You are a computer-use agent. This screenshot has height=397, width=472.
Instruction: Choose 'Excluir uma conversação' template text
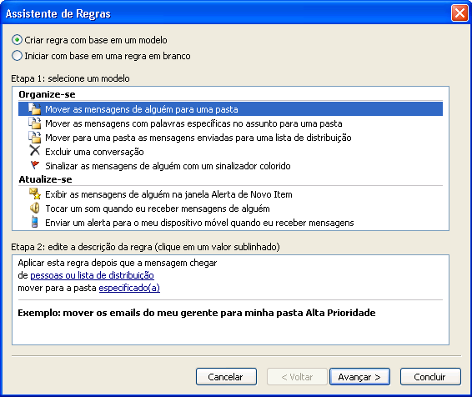click(94, 152)
